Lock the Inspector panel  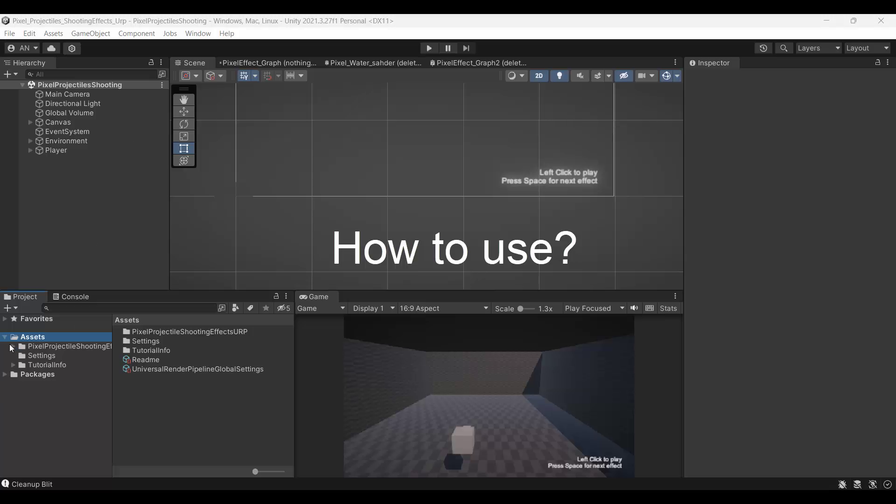pyautogui.click(x=878, y=63)
